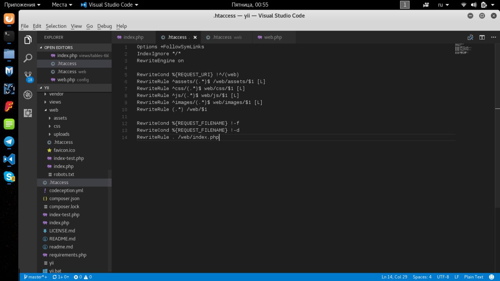The width and height of the screenshot is (500, 281).
Task: Open the Help menu
Action: pyautogui.click(x=121, y=26)
